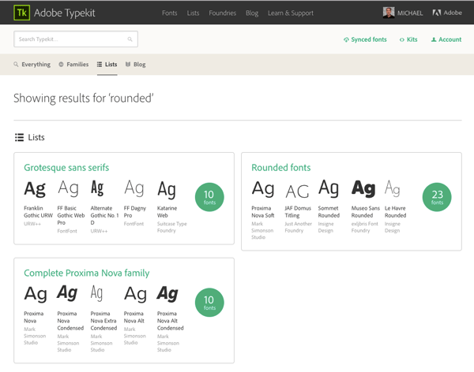This screenshot has width=474, height=372.
Task: Click Just Another Foundry label
Action: [x=298, y=227]
